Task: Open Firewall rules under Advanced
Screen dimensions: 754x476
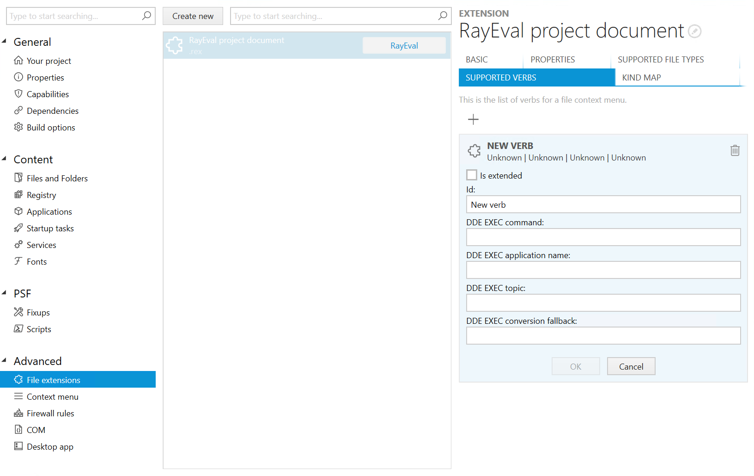Action: 50,413
